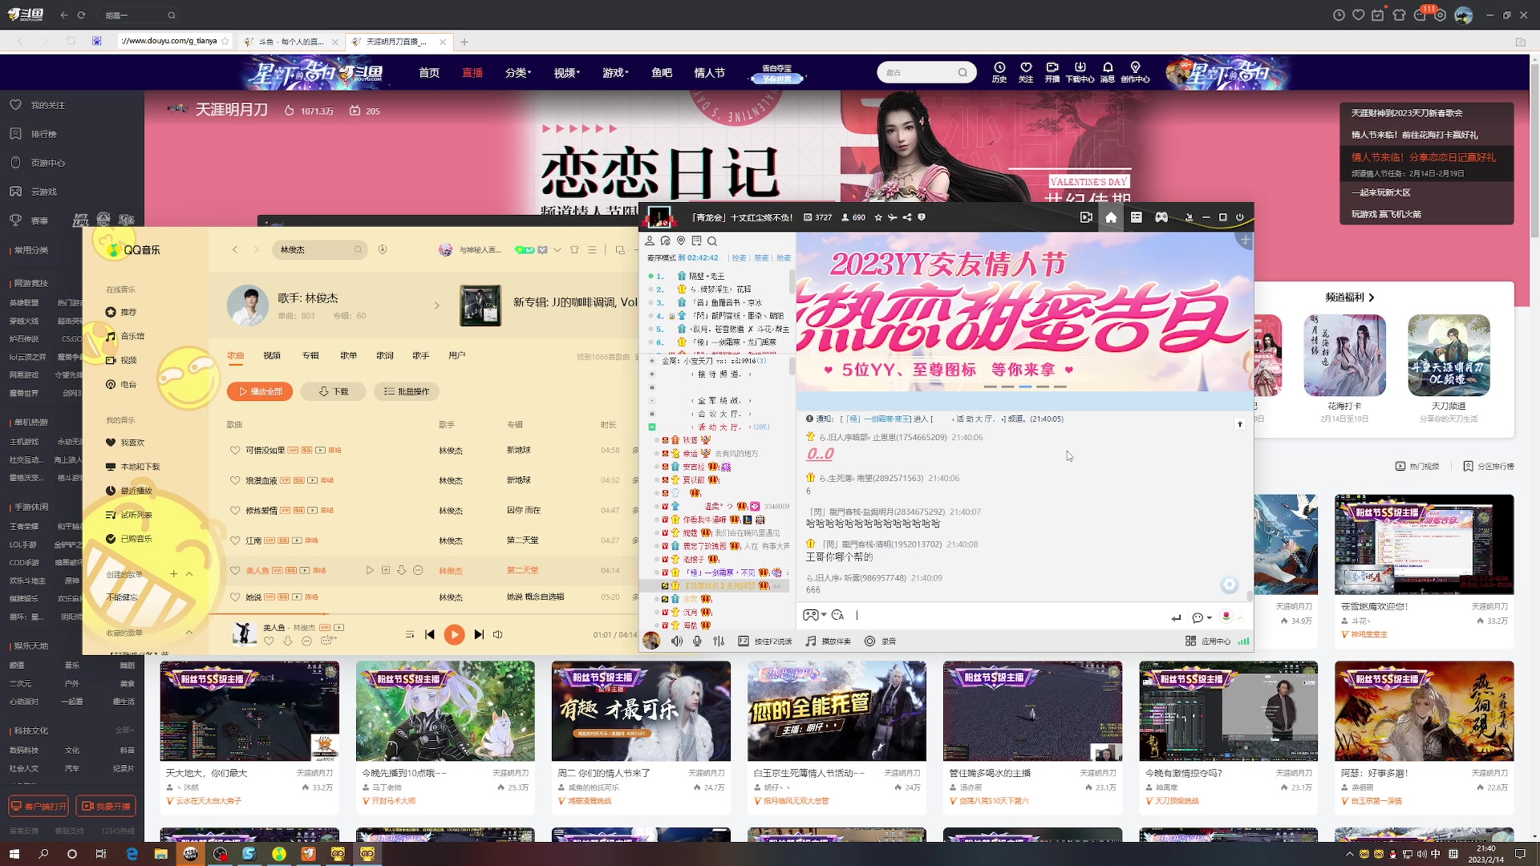Select the microphone icon in YY bottom bar

697,641
